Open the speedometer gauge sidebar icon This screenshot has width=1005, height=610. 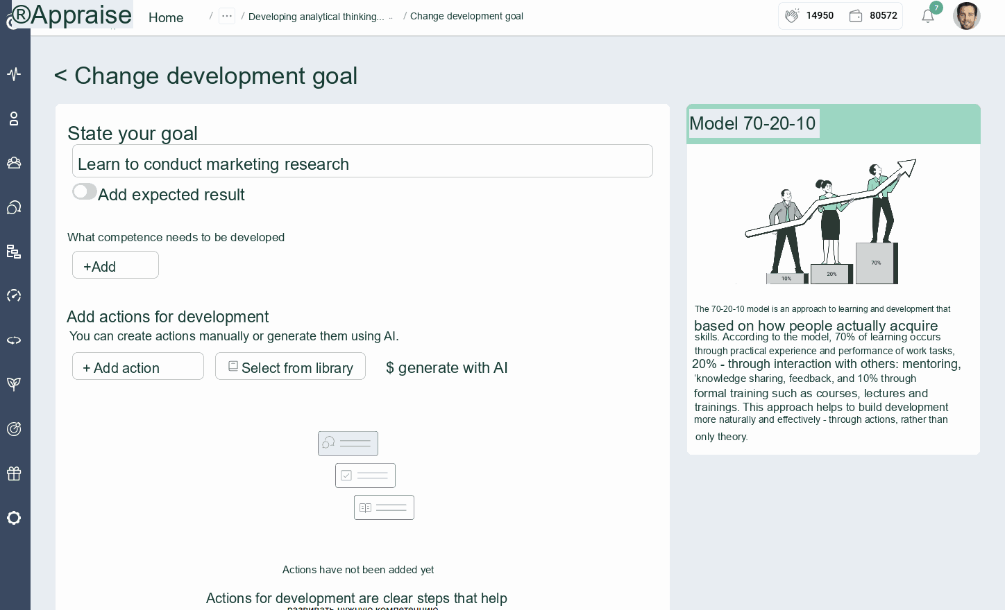point(14,296)
